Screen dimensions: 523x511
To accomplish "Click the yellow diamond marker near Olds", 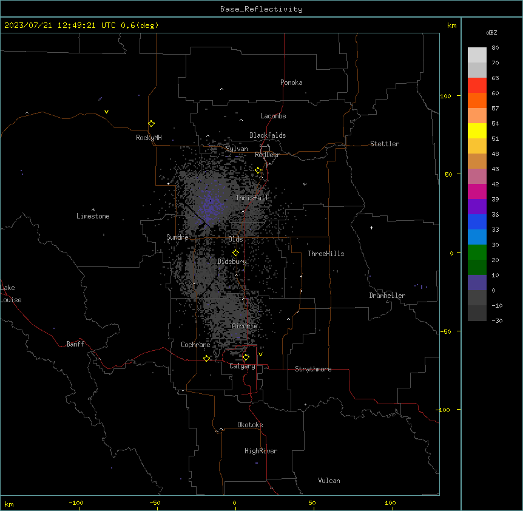I will (x=235, y=253).
